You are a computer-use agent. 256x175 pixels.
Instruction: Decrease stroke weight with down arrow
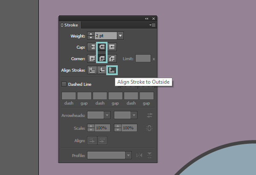(91, 38)
